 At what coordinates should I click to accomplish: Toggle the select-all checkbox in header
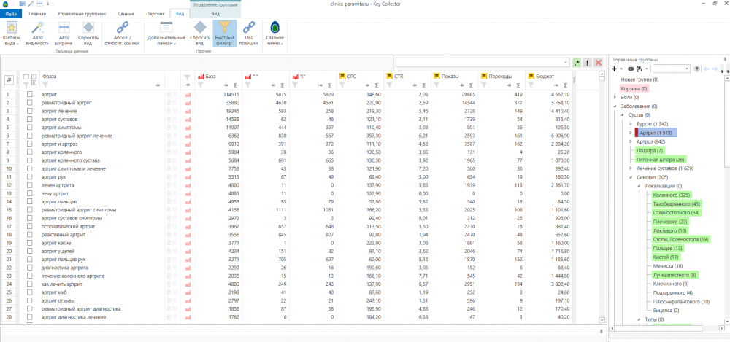point(26,76)
